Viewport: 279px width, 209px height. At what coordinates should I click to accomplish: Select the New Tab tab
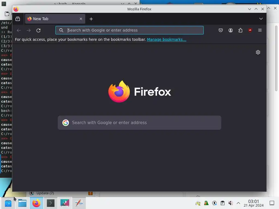point(55,19)
